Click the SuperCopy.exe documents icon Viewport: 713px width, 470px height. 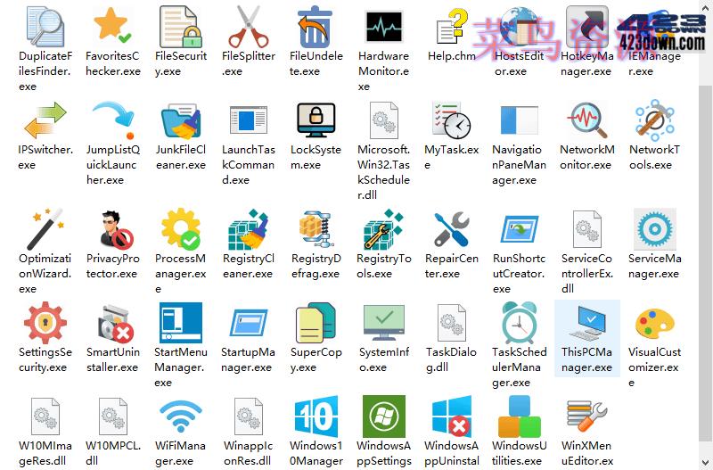click(x=316, y=323)
